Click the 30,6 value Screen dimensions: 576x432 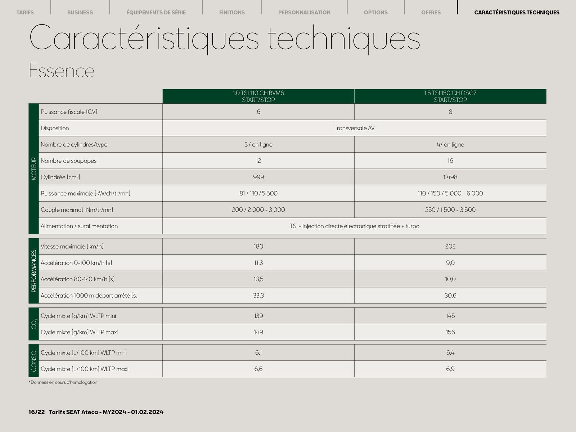(450, 296)
